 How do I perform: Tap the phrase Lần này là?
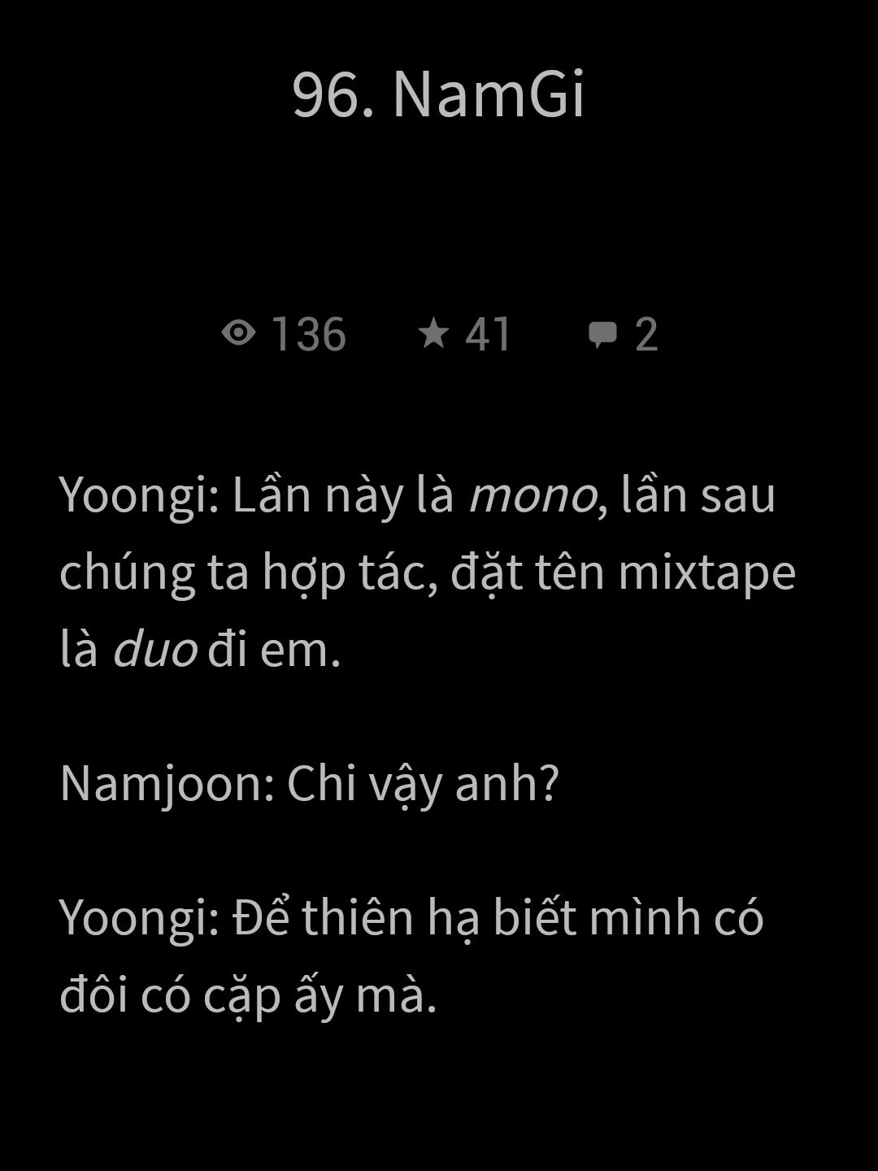point(342,496)
